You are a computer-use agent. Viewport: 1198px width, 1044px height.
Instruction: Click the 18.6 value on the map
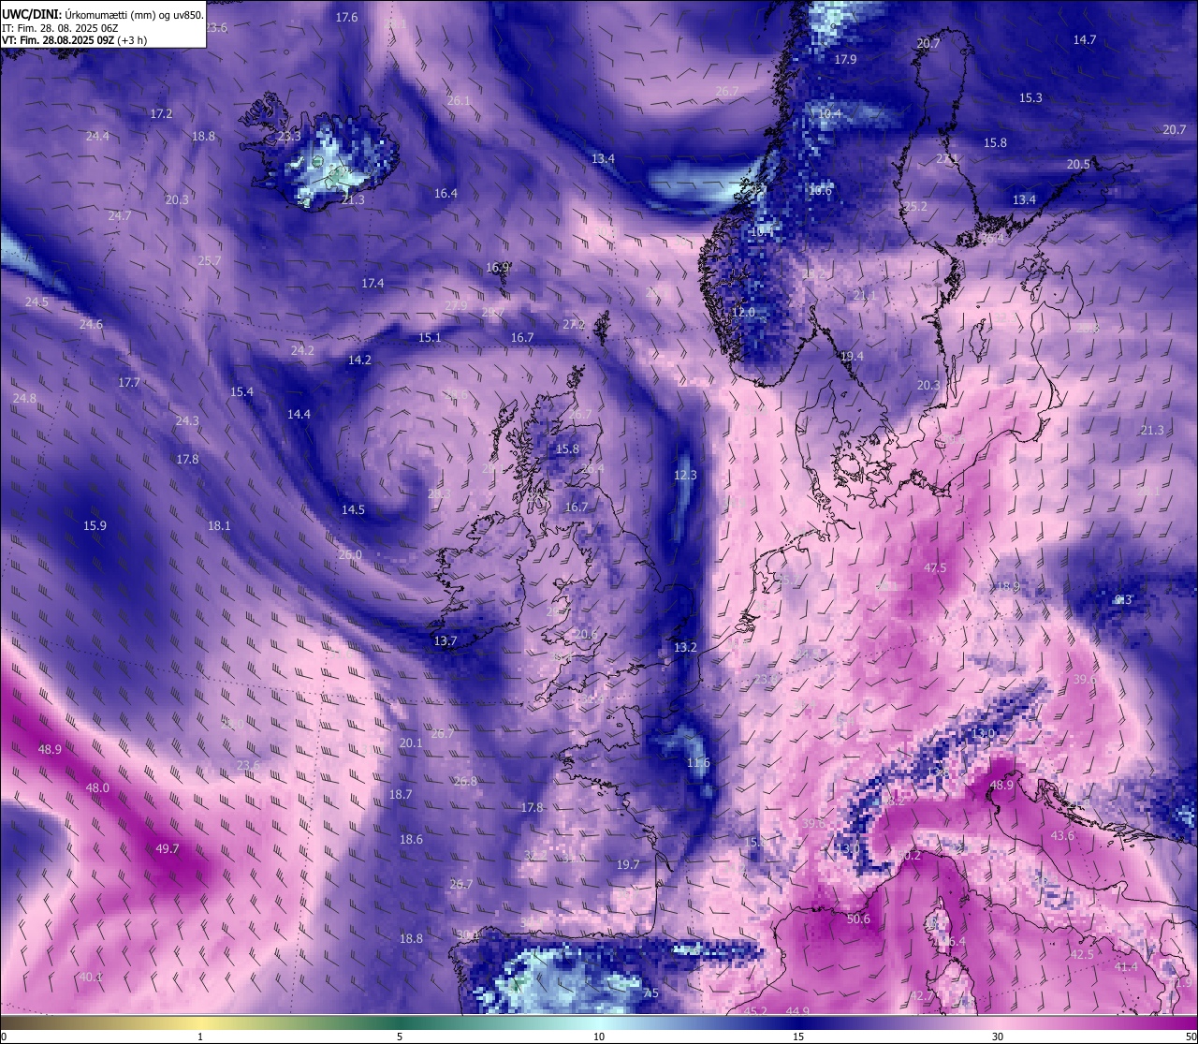click(x=411, y=840)
